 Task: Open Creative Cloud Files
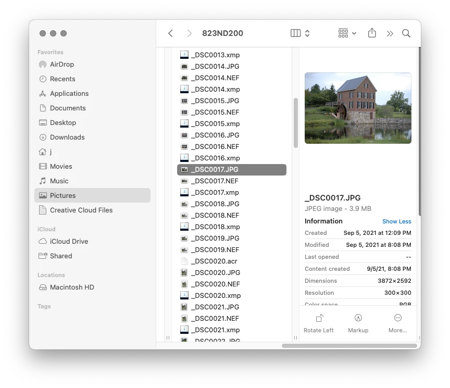pyautogui.click(x=92, y=210)
